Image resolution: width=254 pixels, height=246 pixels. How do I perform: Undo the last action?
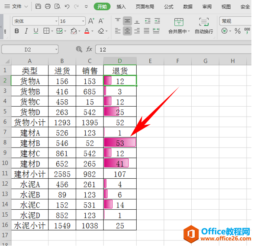coord(67,6)
